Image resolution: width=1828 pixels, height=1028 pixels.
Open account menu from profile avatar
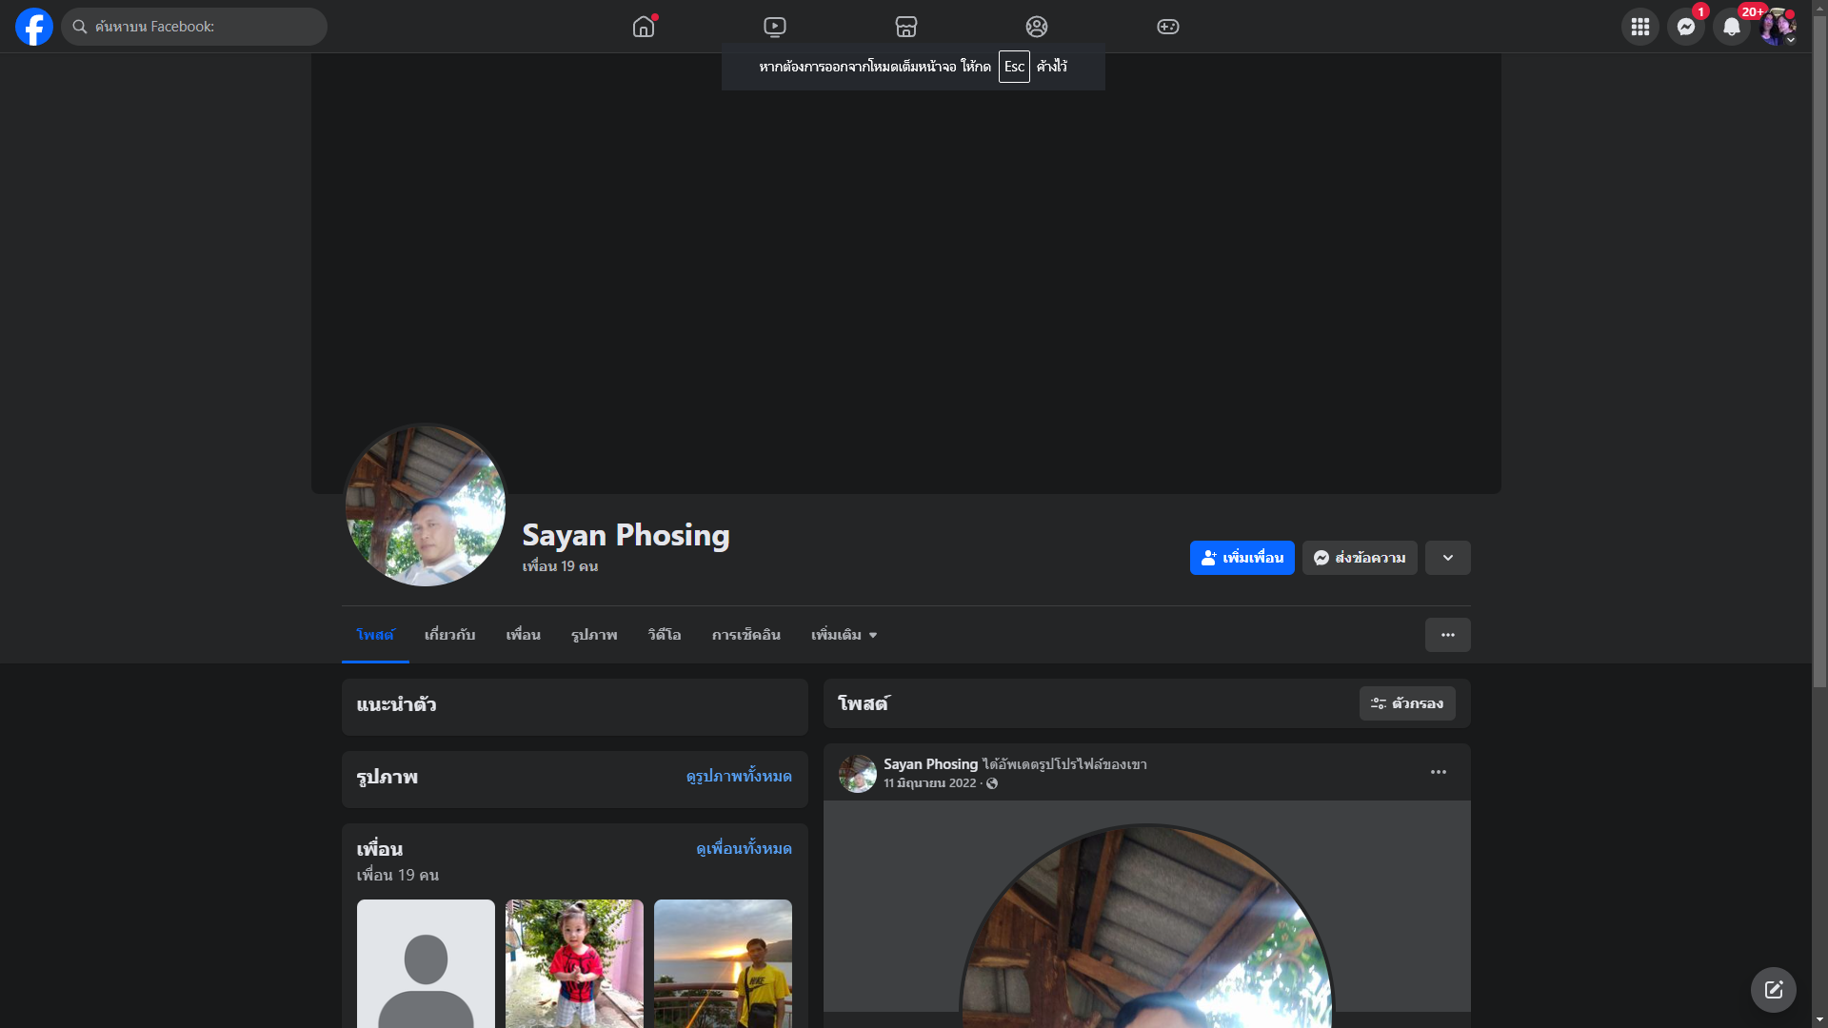tap(1777, 27)
